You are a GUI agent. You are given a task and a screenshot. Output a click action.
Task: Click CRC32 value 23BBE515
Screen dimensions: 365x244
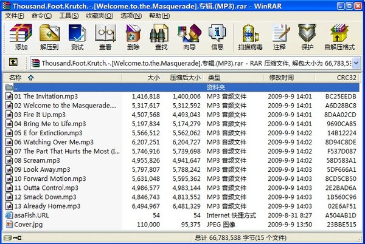(341, 225)
